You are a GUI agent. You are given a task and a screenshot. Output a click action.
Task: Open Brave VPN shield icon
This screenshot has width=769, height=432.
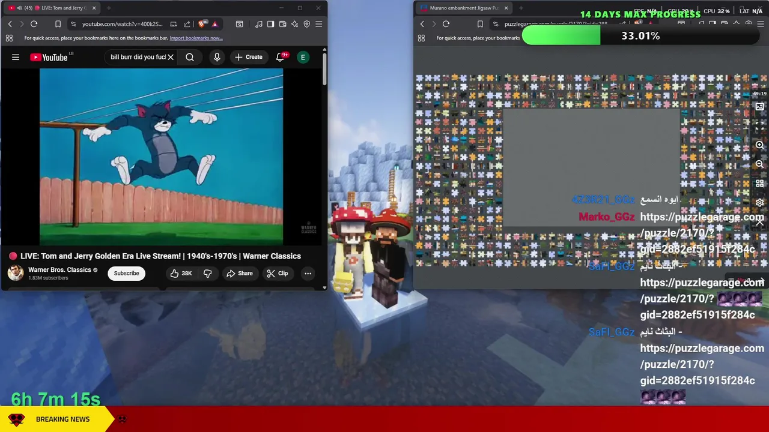306,24
